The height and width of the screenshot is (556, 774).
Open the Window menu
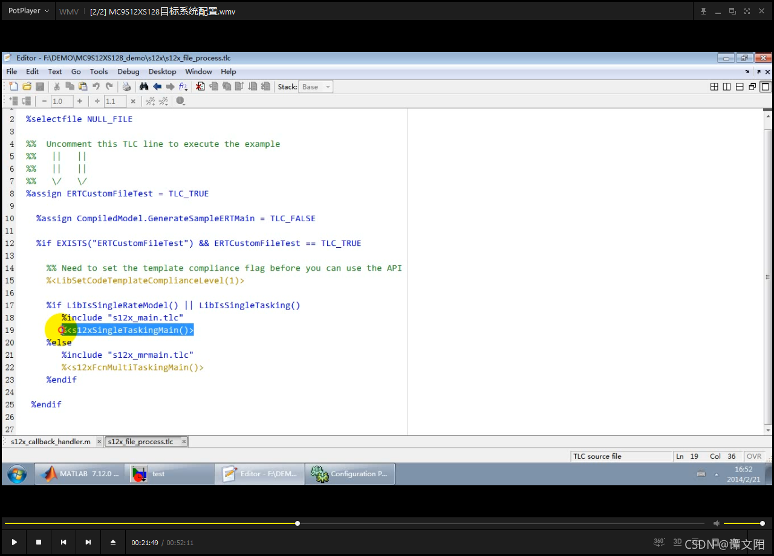[198, 71]
